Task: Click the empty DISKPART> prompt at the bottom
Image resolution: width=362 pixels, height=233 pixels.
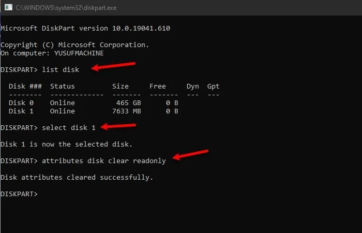Action: [19, 194]
